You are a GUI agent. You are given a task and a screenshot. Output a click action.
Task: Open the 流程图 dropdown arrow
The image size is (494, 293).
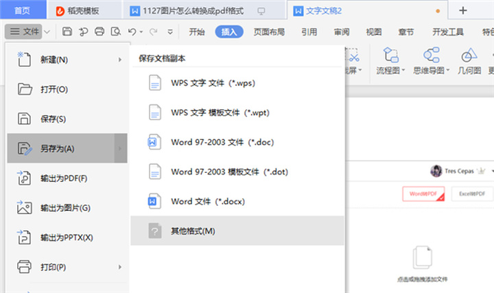click(403, 70)
